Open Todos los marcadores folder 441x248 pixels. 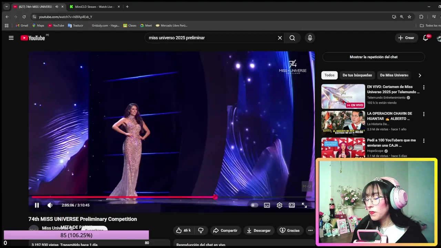(430, 25)
